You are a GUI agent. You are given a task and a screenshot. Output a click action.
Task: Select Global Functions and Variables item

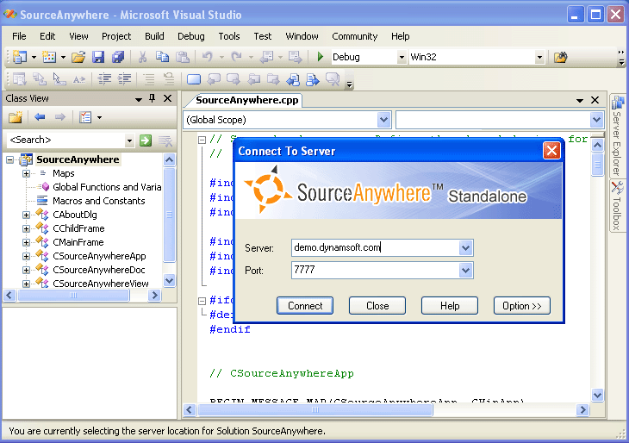tap(107, 187)
